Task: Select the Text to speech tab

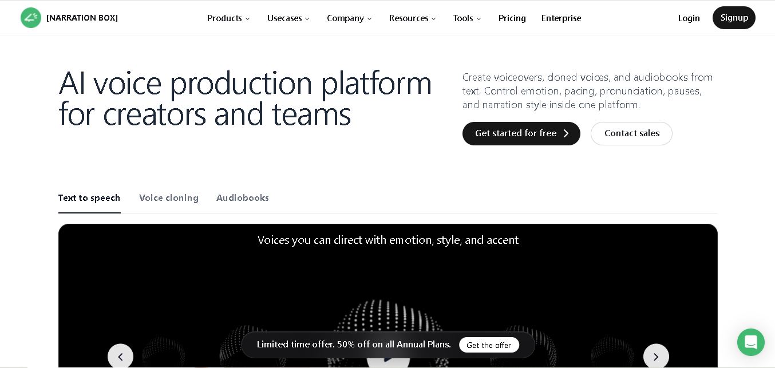Action: (89, 198)
